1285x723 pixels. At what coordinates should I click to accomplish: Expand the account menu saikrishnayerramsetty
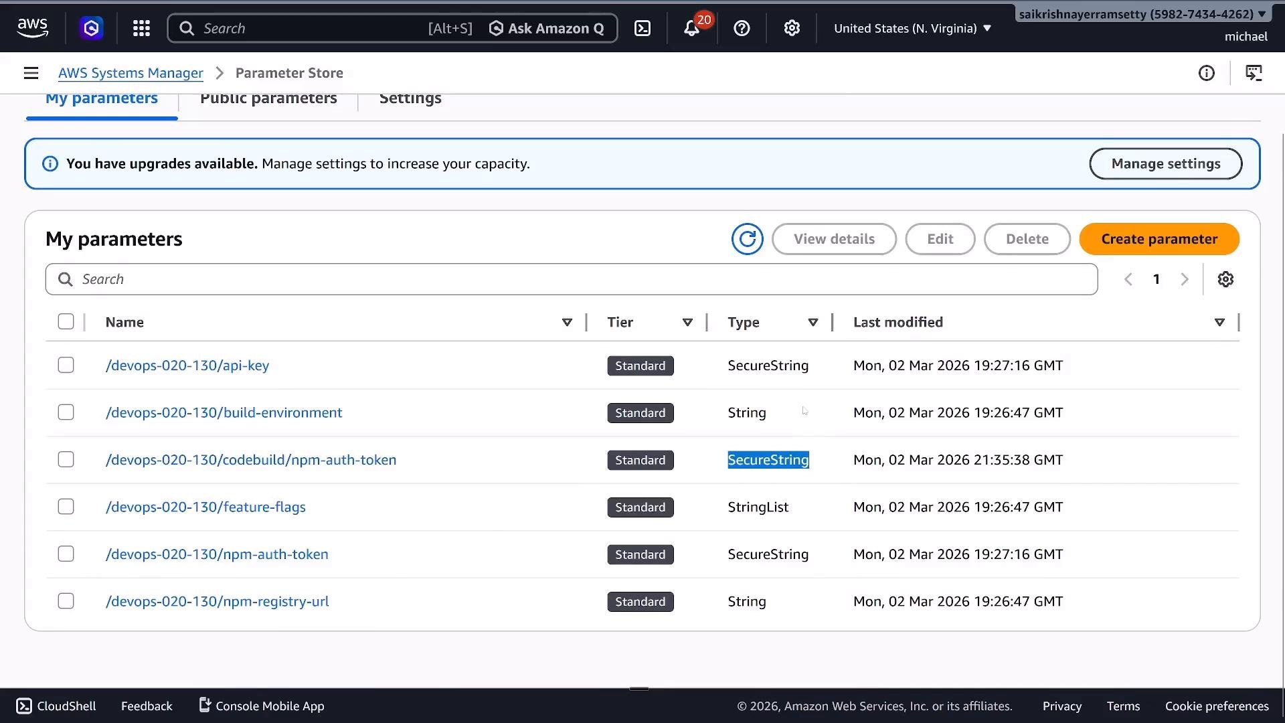coord(1142,14)
